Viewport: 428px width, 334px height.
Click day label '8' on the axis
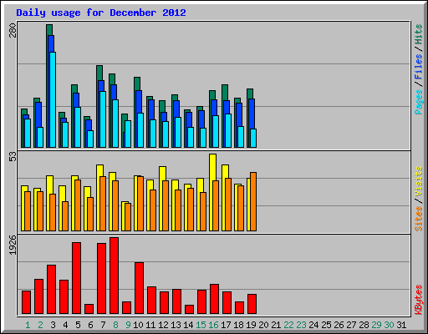[x=115, y=325]
